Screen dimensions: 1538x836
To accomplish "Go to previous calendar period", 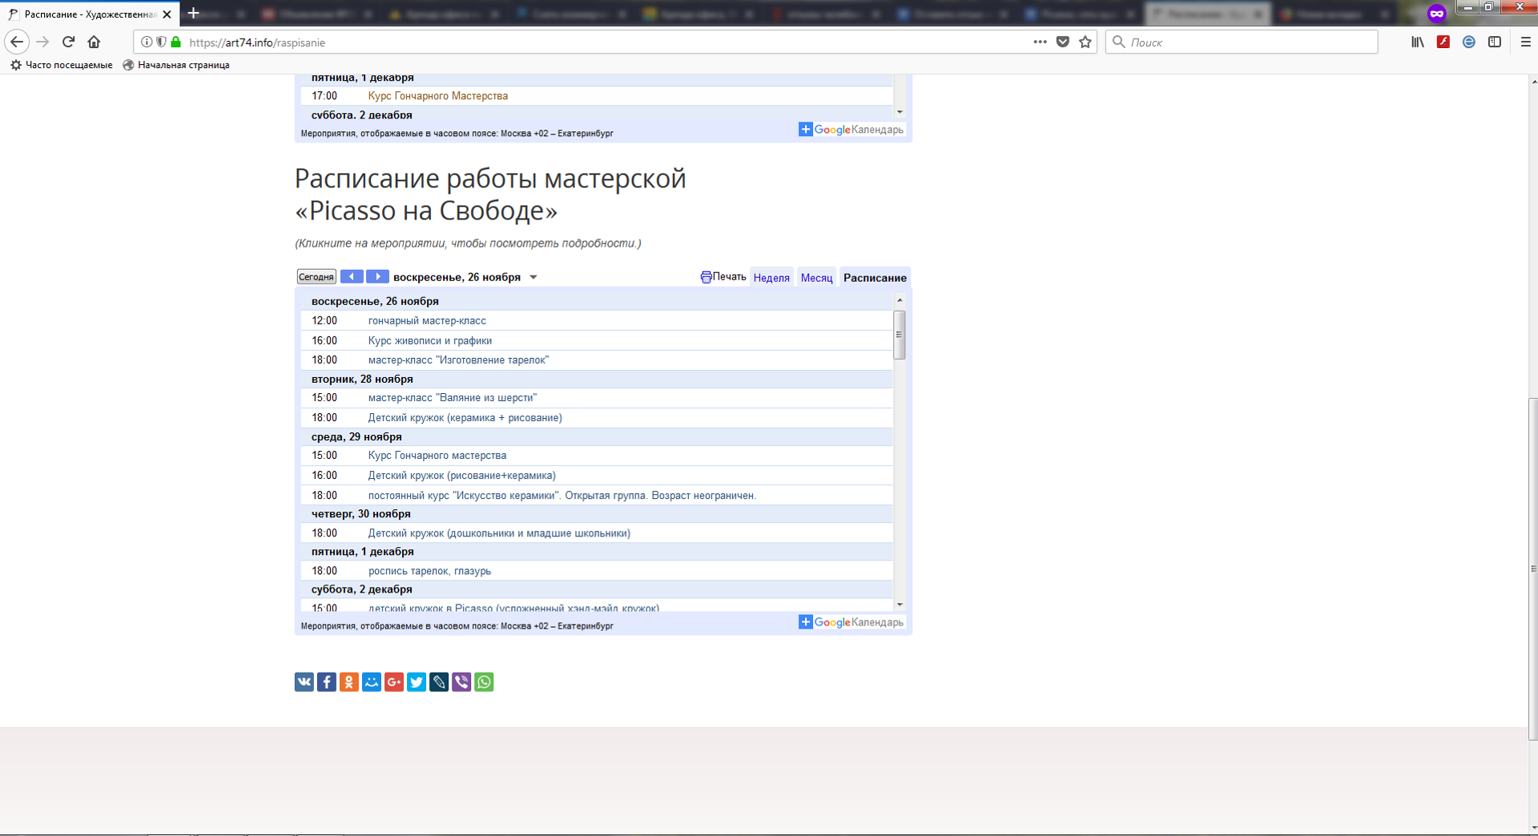I will pos(352,276).
